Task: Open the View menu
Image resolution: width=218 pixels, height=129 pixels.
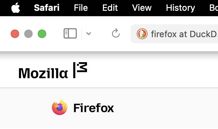Action: tap(142, 8)
